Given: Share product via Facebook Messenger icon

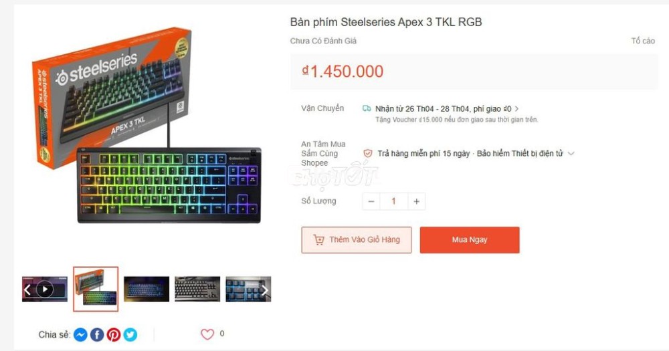Looking at the screenshot, I should tap(80, 335).
